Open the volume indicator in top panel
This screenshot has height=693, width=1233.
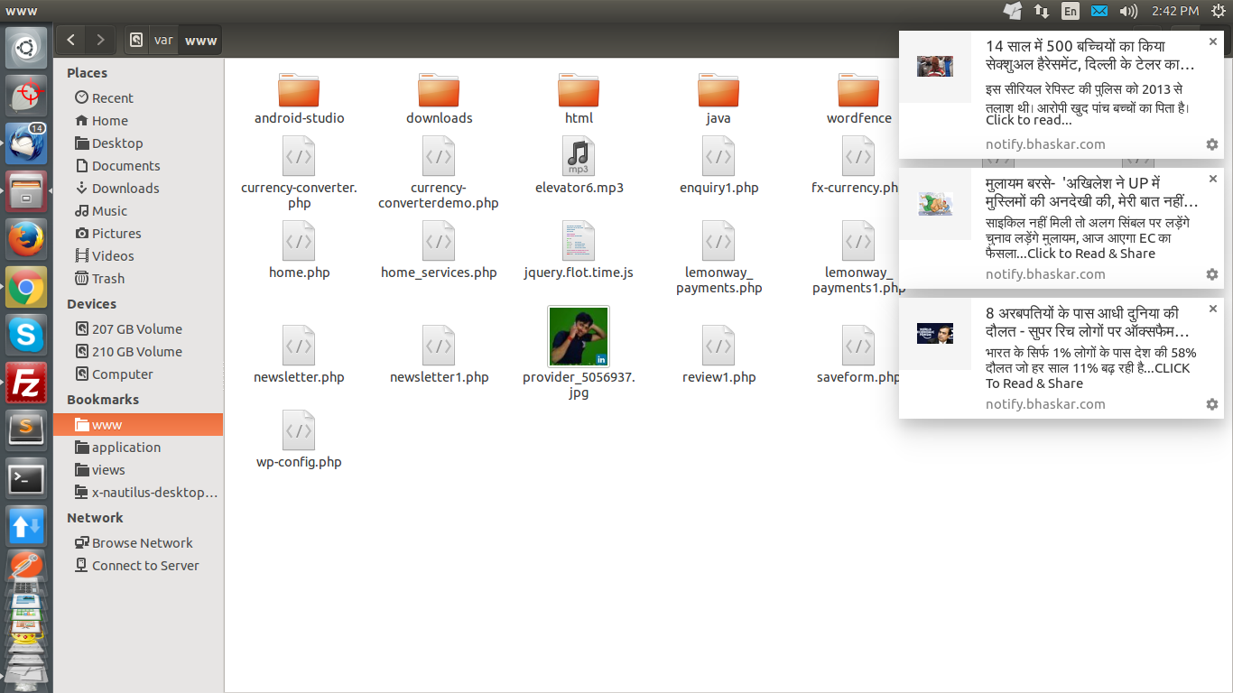point(1128,11)
